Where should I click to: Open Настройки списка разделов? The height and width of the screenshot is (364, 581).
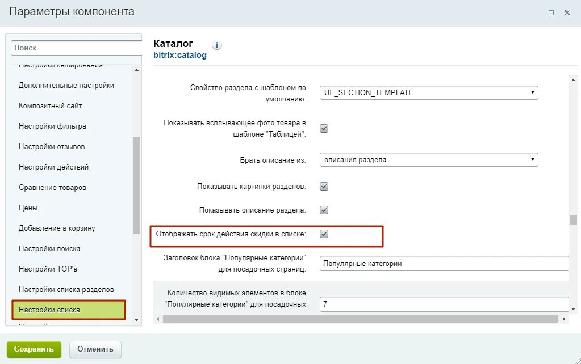(x=66, y=289)
